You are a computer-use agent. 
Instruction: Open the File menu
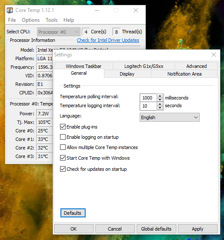coord(12,20)
